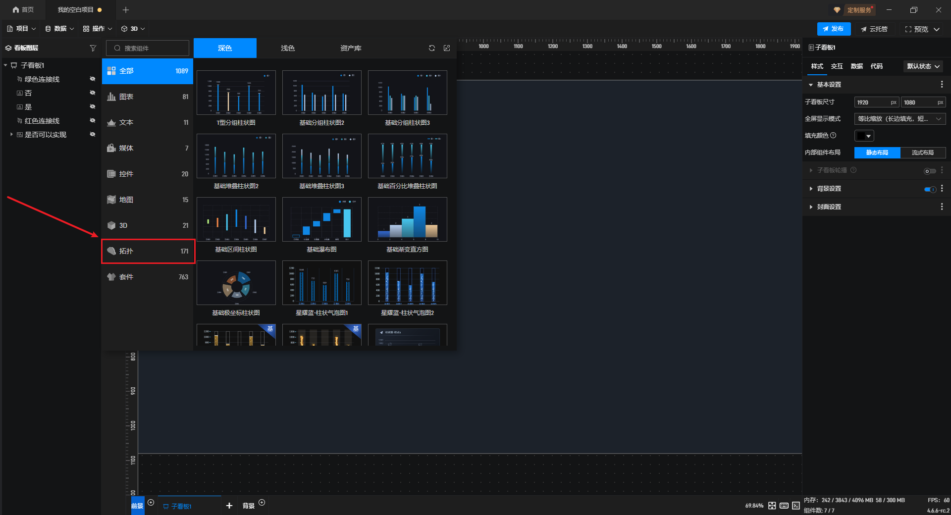This screenshot has height=515, width=951.
Task: Switch to the 资产库 tab
Action: [351, 48]
